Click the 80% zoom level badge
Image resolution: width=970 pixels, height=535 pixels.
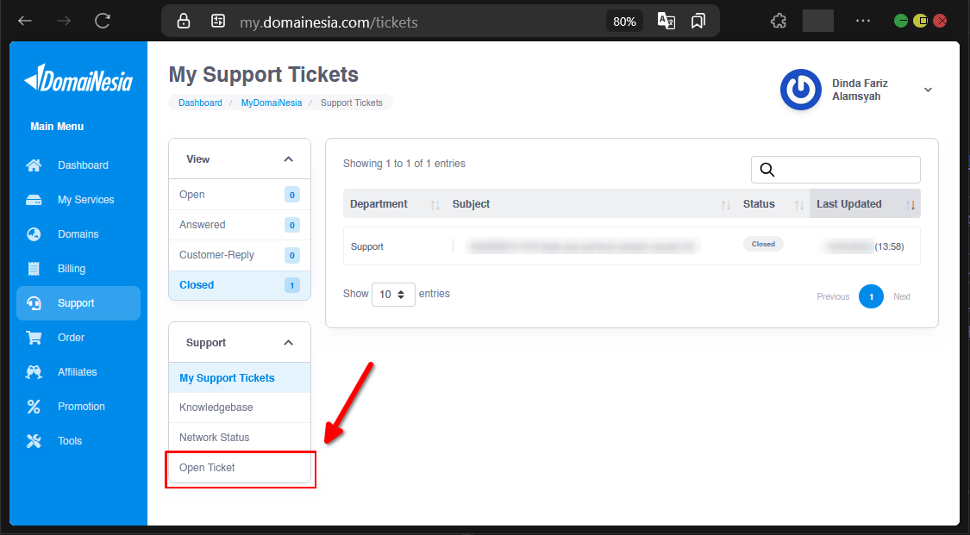(624, 22)
